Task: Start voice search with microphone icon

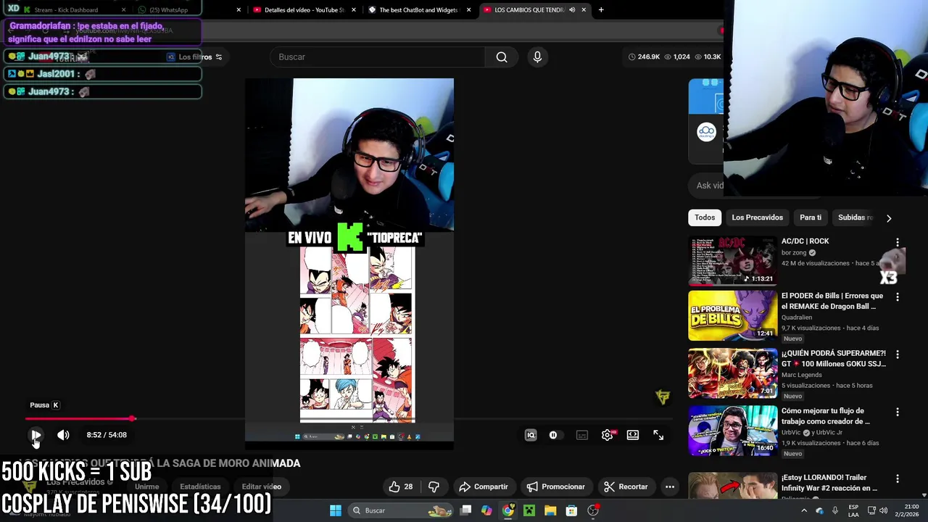Action: point(537,57)
